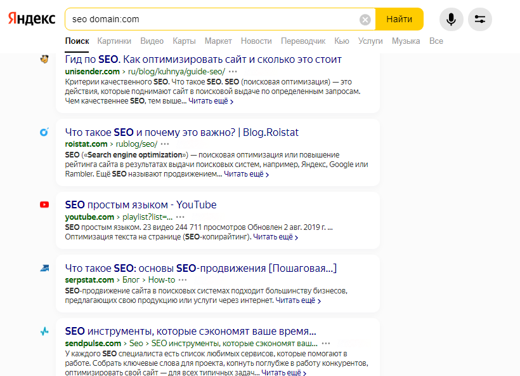This screenshot has height=376, width=520.
Task: Expand 'Читать ещё' in YouTube snippet
Action: [x=276, y=237]
